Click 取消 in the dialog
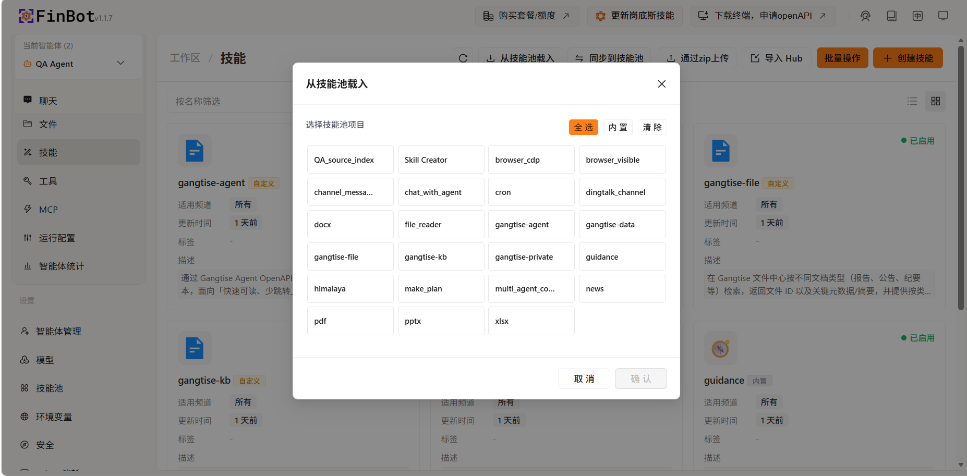The image size is (967, 476). [584, 379]
